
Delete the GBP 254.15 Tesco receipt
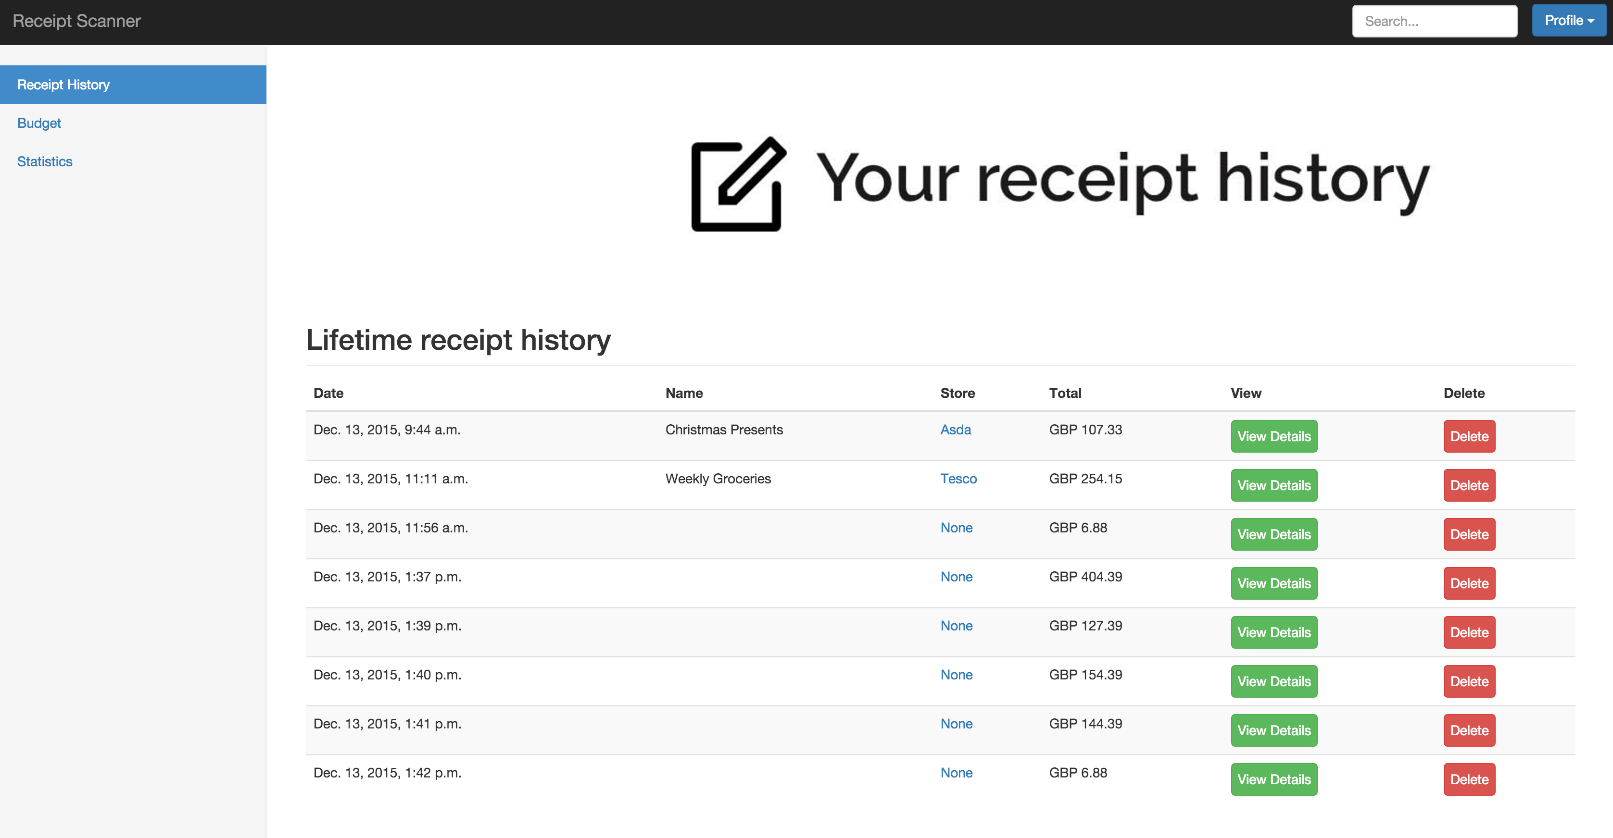point(1468,485)
